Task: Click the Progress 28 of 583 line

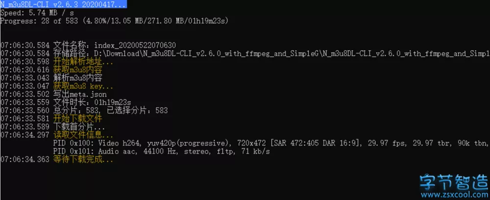Action: tap(115, 21)
